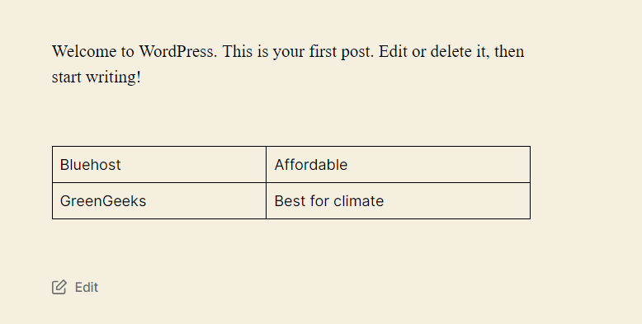Click the vertical divider between table columns
The height and width of the screenshot is (324, 642).
click(x=267, y=182)
